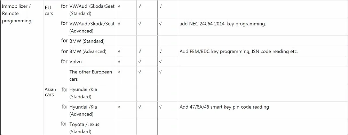Click VW/Audi/Skoda/Seat (Advanced) row label

tap(92, 27)
